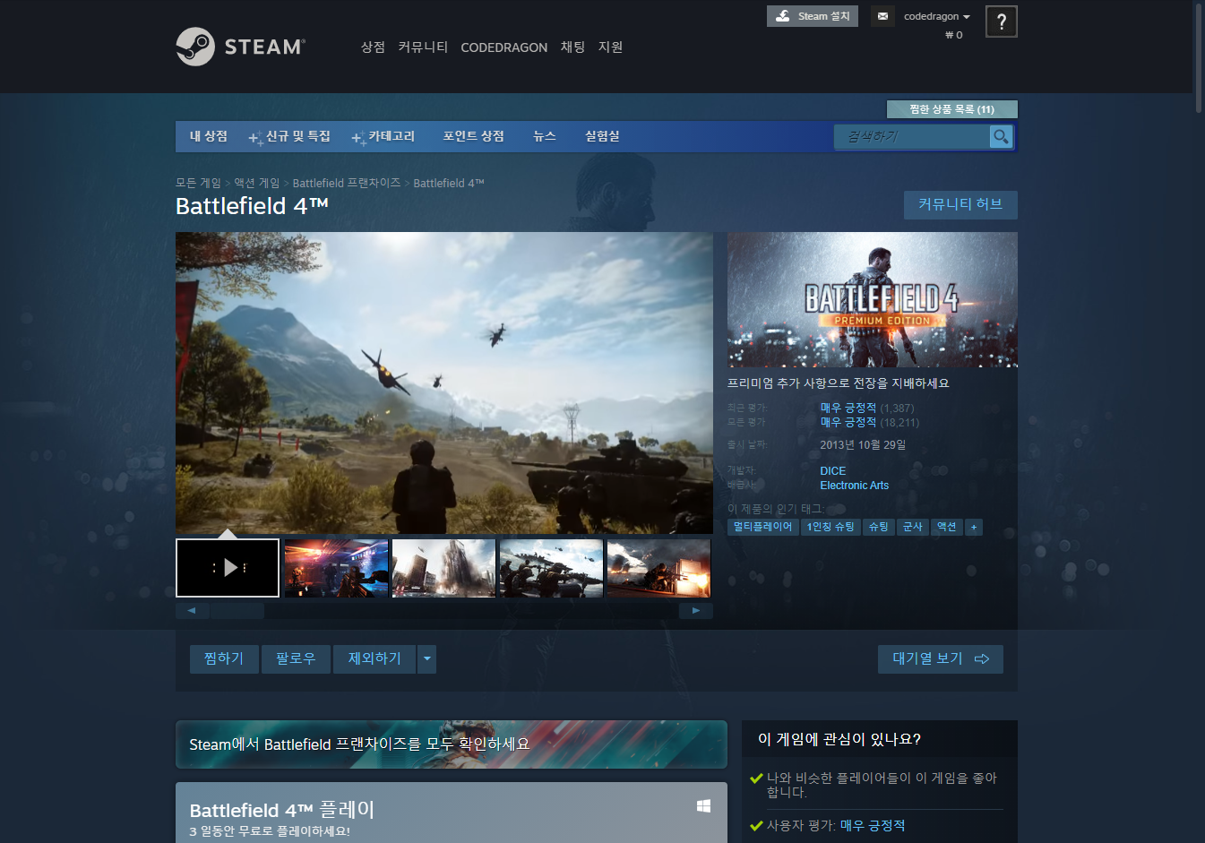
Task: Click the Battlefield 4 Premium Edition header image
Action: point(873,300)
